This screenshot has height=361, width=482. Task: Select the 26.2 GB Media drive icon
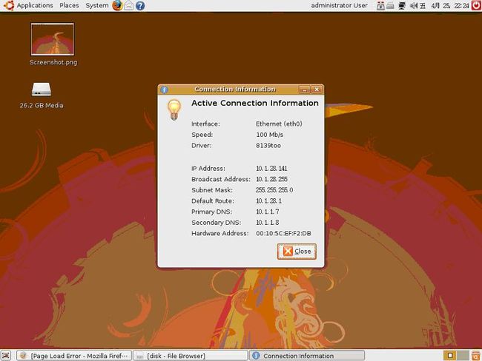42,90
